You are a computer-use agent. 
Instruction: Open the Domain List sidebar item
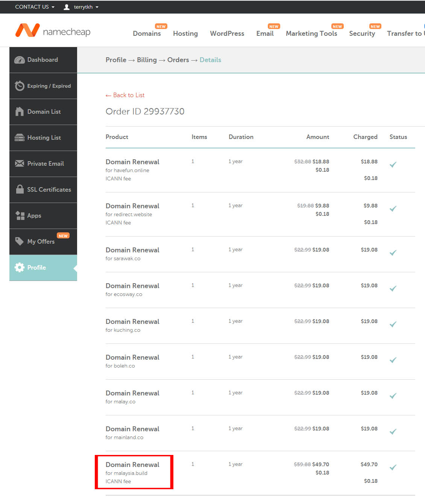[43, 112]
